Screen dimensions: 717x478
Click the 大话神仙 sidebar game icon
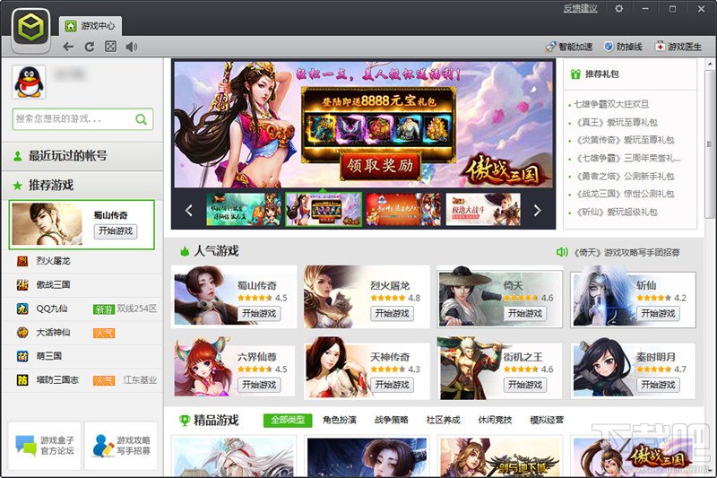(22, 333)
